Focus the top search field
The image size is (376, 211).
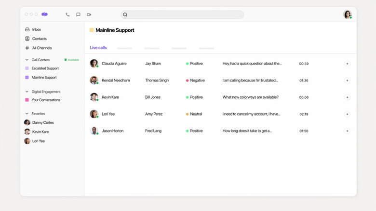(x=182, y=14)
